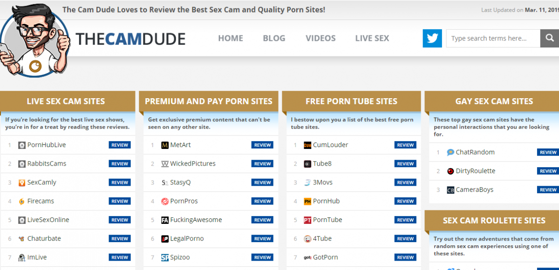
Task: Click the Spizoo SP icon
Action: 165,257
